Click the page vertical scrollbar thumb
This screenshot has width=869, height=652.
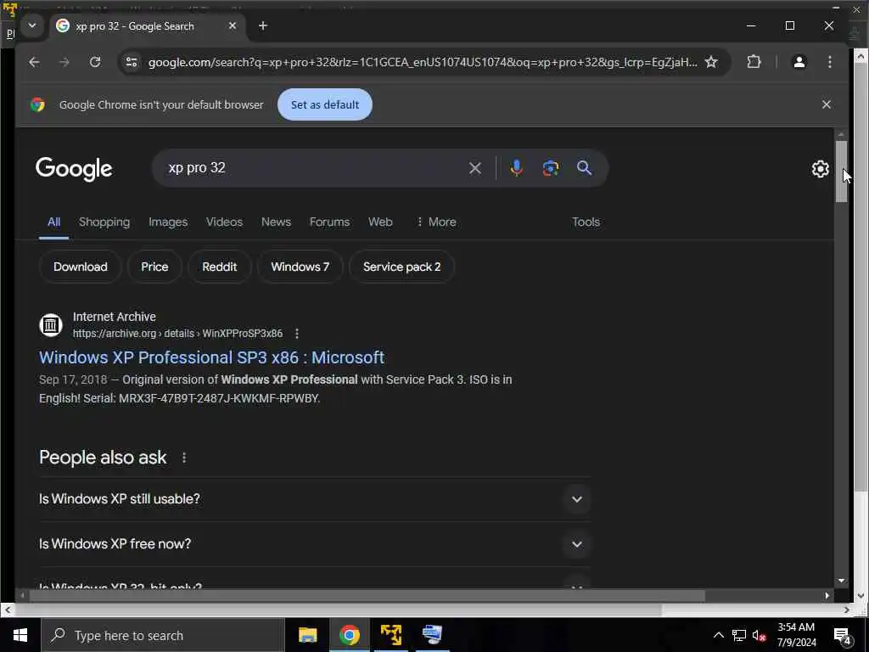[x=841, y=171]
